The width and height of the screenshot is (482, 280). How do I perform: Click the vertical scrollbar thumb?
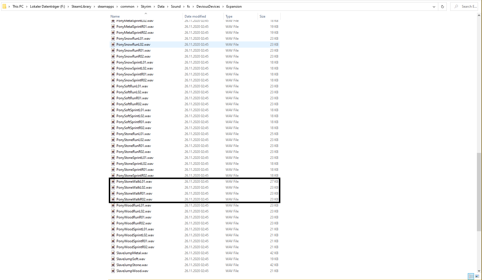click(x=479, y=192)
